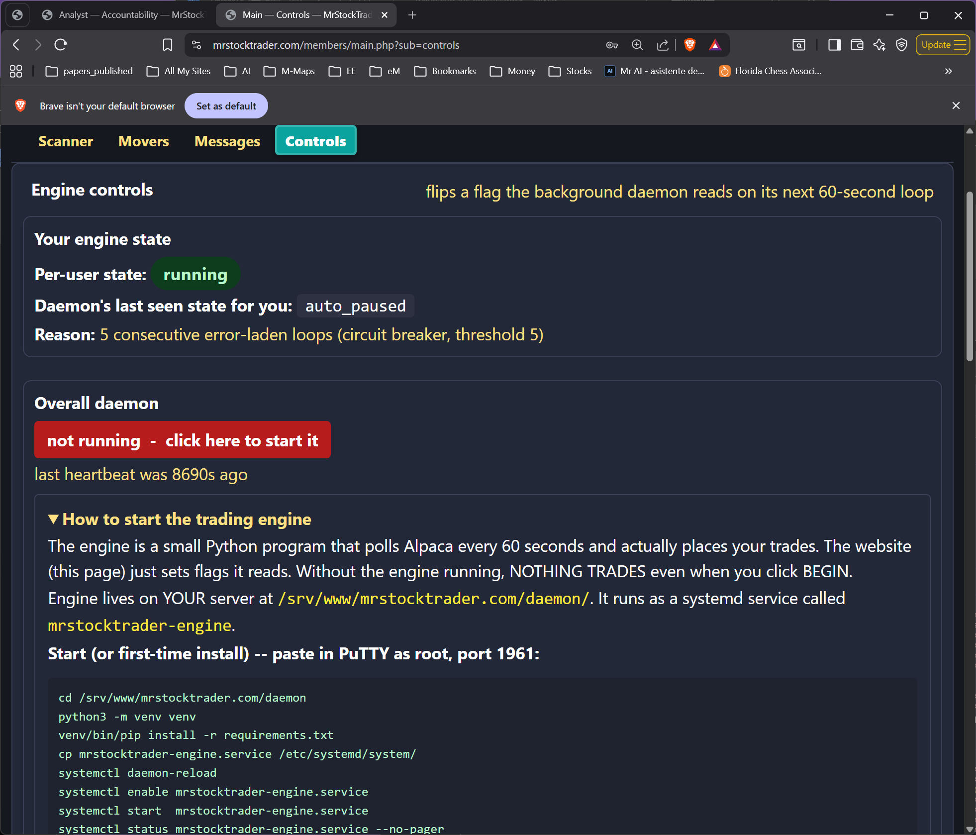Viewport: 976px width, 835px height.
Task: Click the 'Engine controls' heading
Action: point(92,190)
